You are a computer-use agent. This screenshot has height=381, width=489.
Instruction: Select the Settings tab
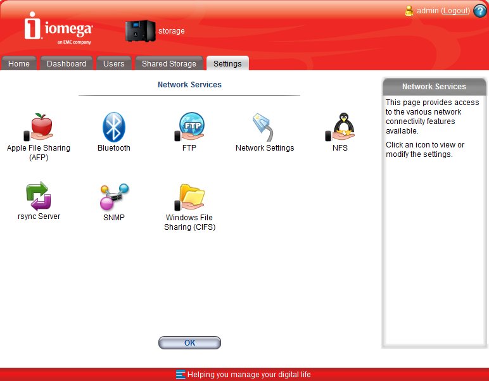(x=227, y=63)
